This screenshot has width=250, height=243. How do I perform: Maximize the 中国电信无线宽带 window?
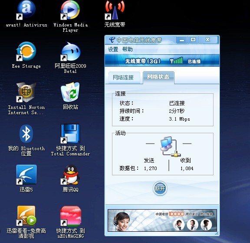pyautogui.click(x=193, y=39)
